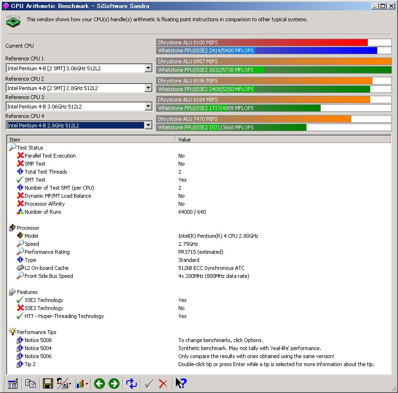Click the colored triangle icon beside Number of Runs

coord(20,211)
